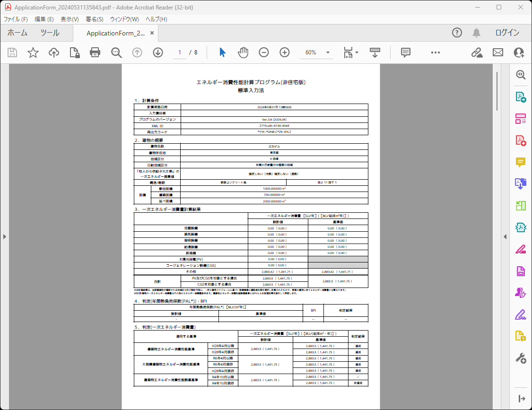Open Send for Comments tool in sidebar
This screenshot has width=532, height=410.
coord(521,336)
